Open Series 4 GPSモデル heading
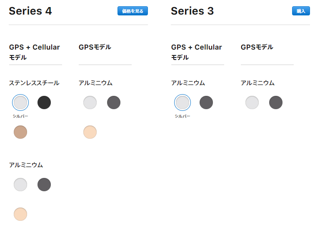 click(x=95, y=47)
